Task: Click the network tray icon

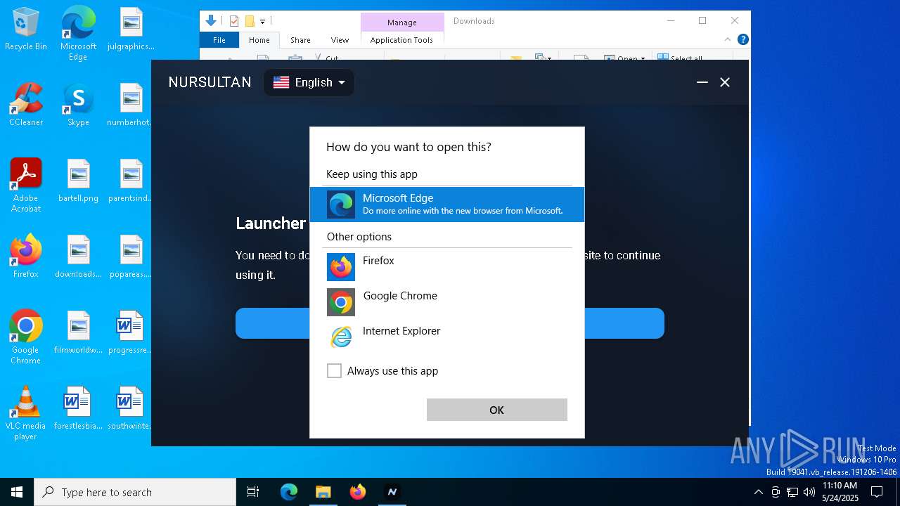Action: coord(792,492)
